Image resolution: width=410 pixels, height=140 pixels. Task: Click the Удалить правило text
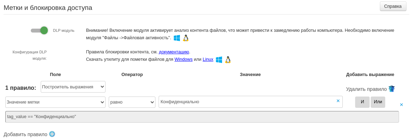(x=366, y=89)
